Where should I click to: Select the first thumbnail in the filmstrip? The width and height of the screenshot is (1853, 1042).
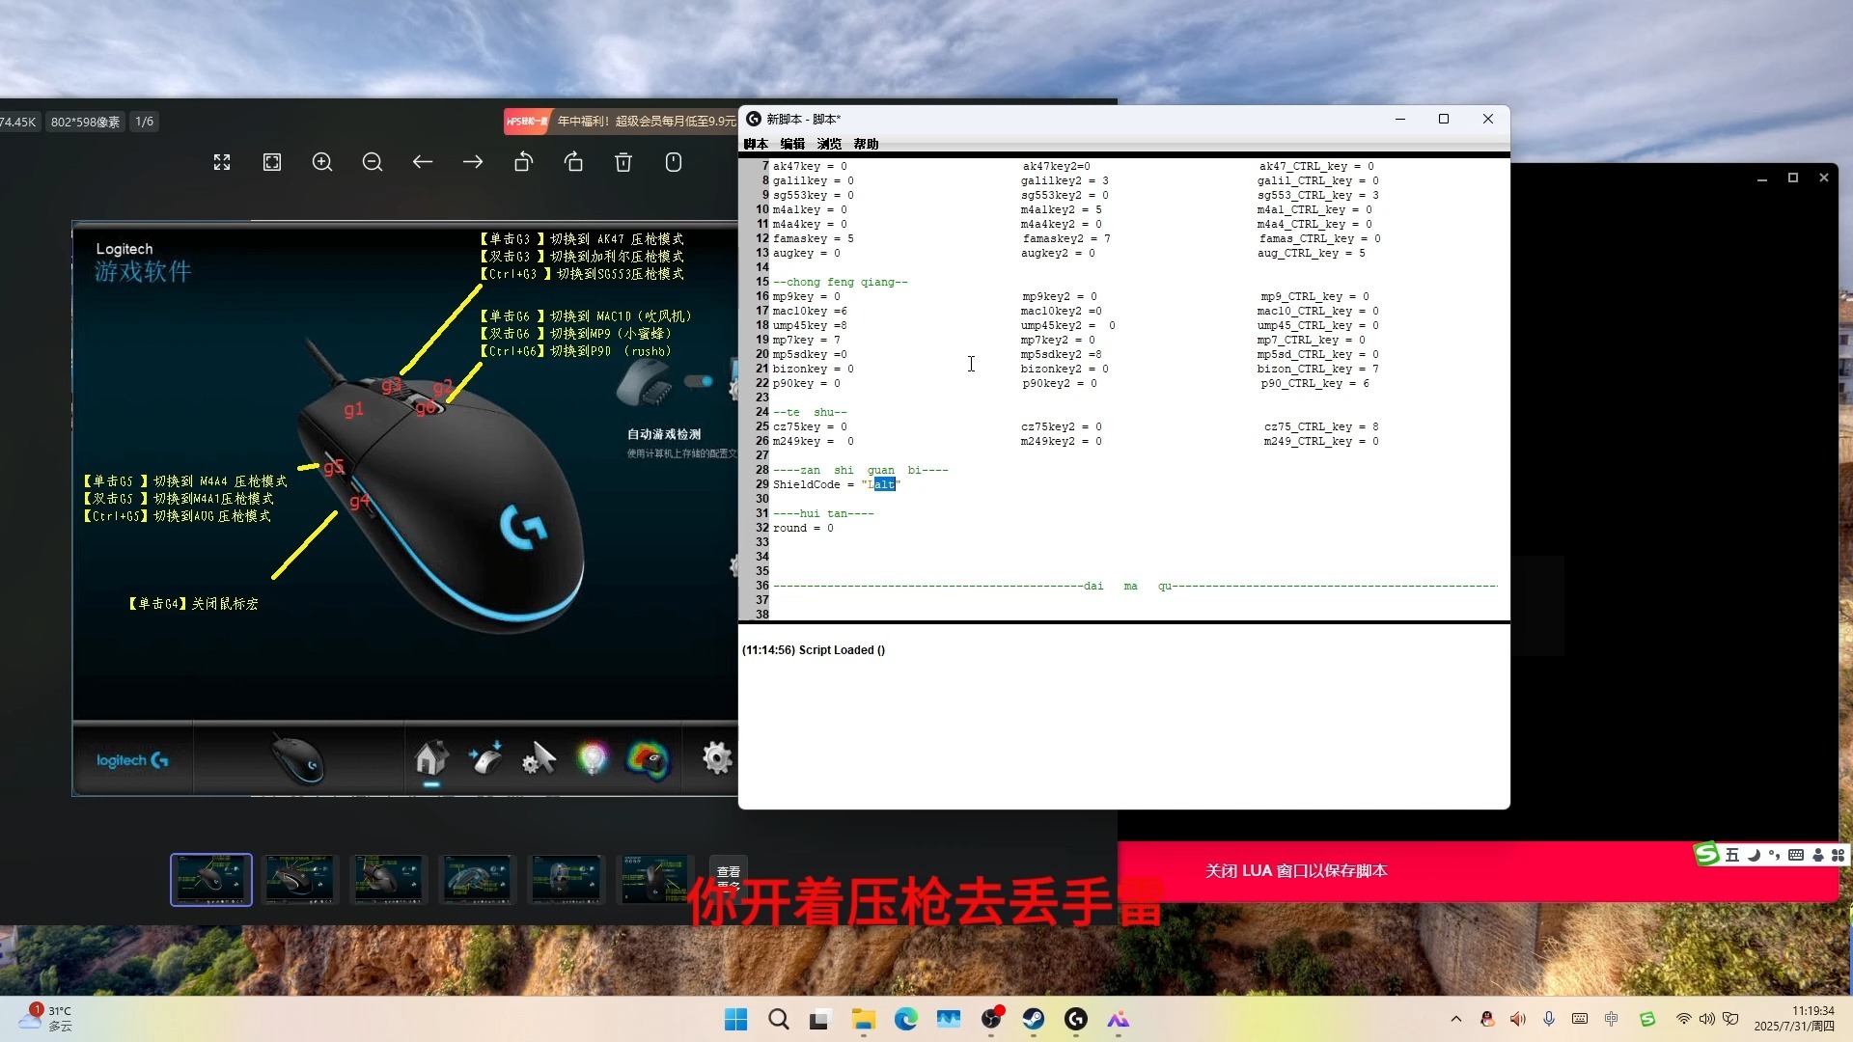pos(211,879)
